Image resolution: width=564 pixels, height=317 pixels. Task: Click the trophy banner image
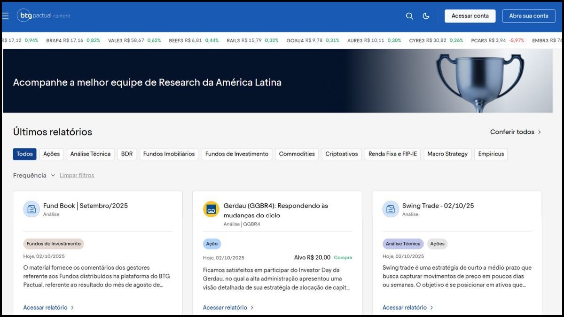479,81
